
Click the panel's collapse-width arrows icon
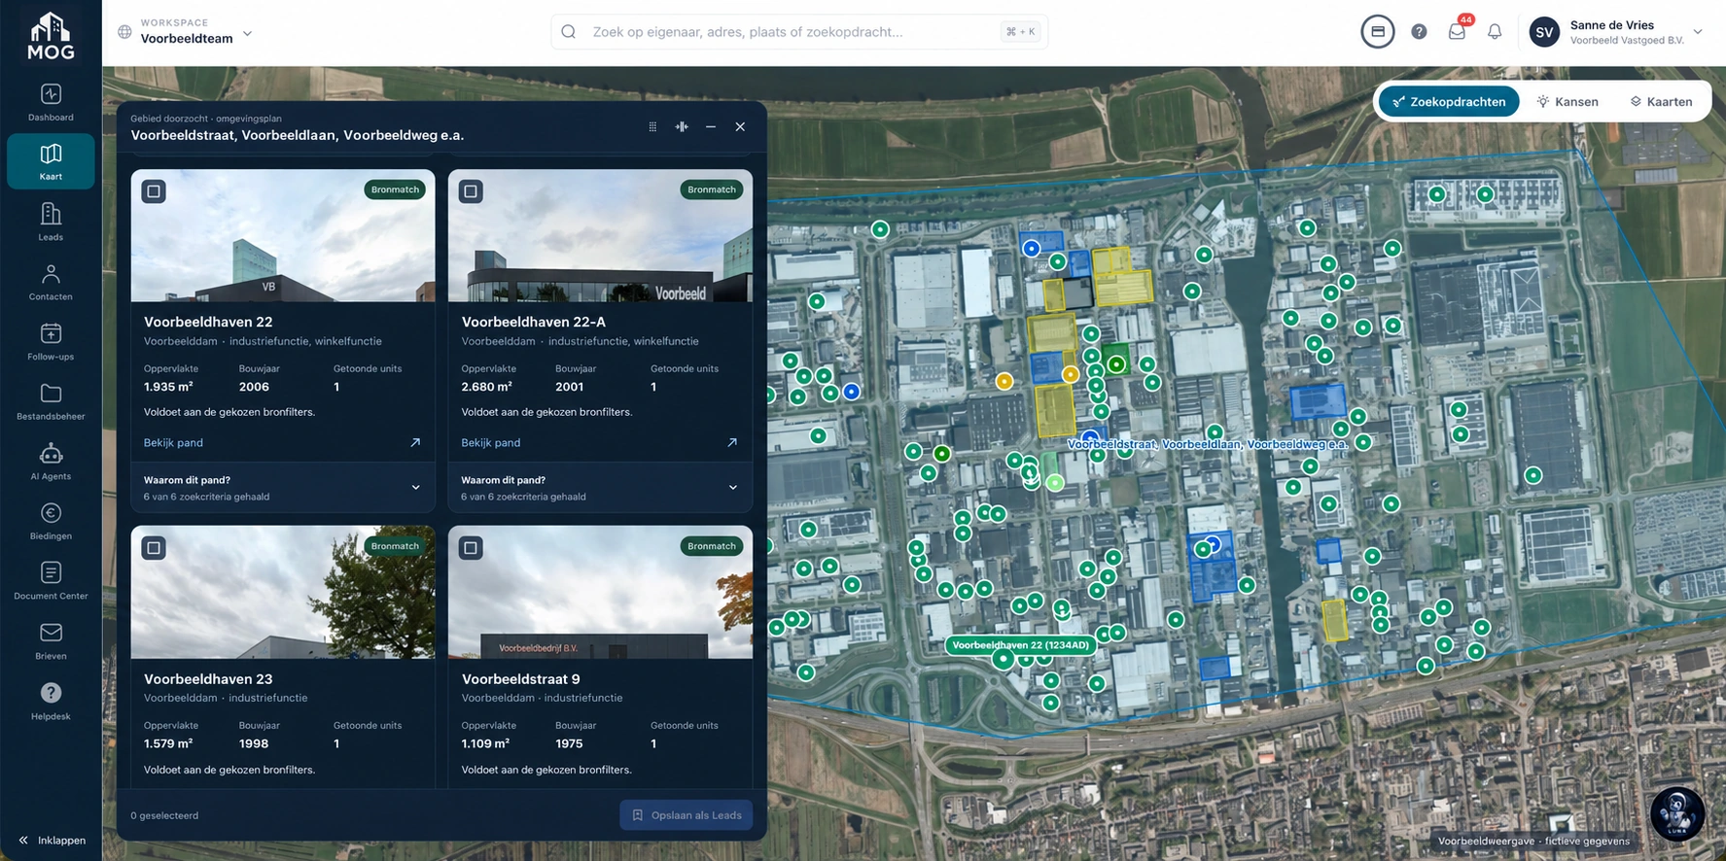pos(682,126)
